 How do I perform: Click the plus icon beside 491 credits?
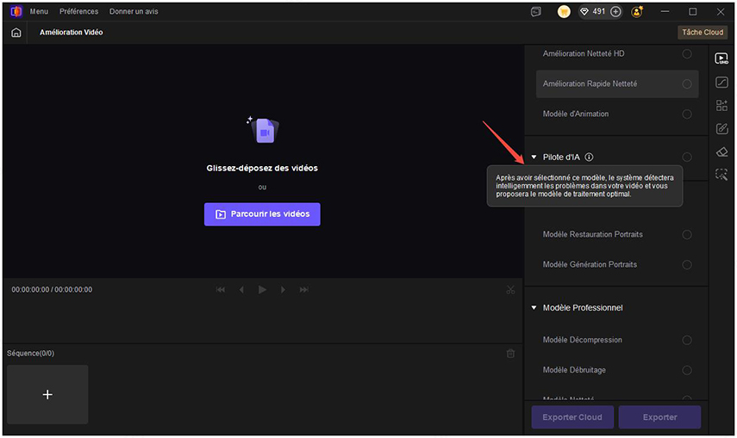(615, 12)
